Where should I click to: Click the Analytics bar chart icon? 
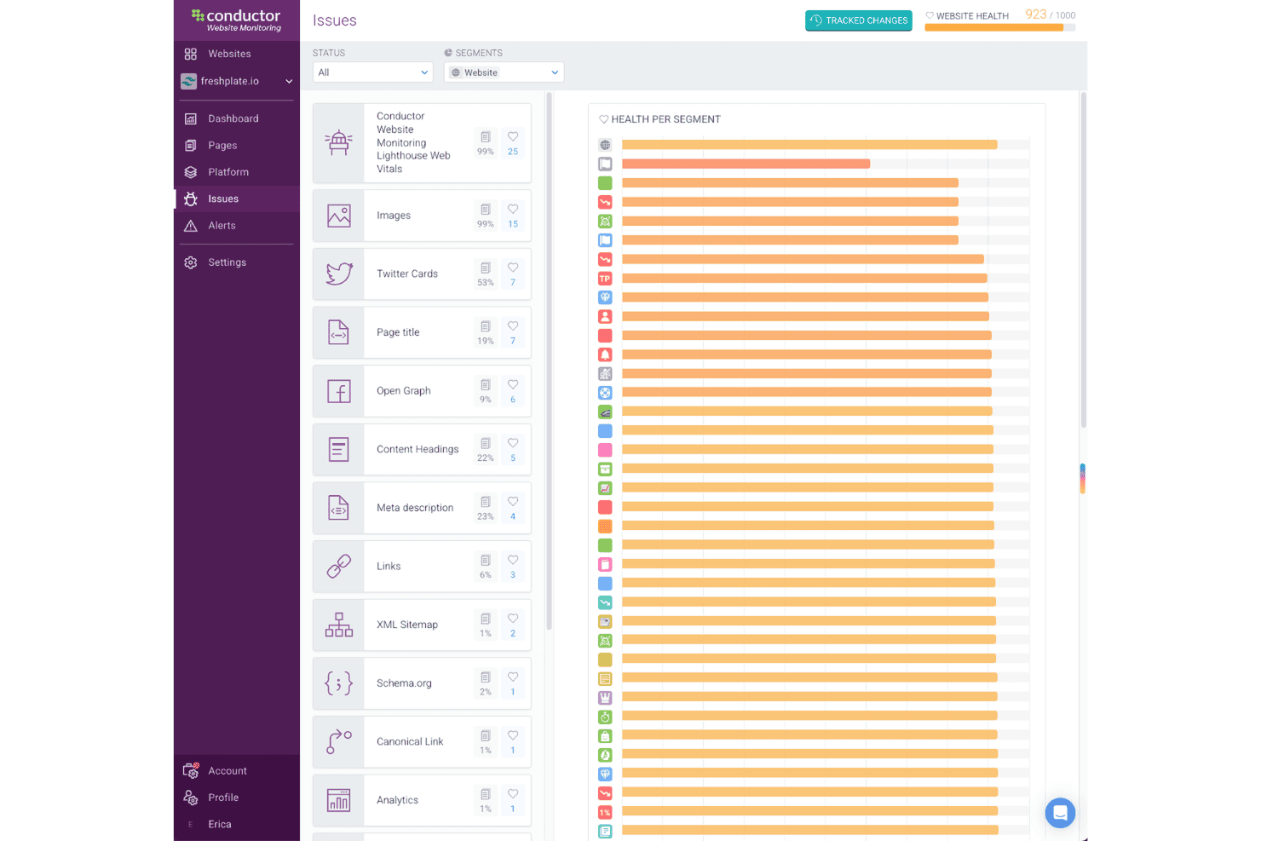click(339, 800)
